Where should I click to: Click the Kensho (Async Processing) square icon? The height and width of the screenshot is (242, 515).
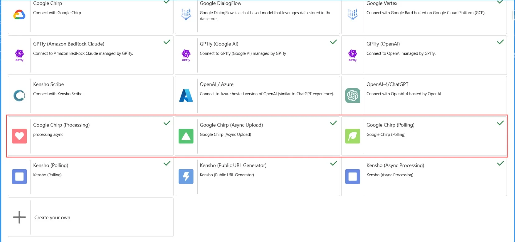pos(353,177)
